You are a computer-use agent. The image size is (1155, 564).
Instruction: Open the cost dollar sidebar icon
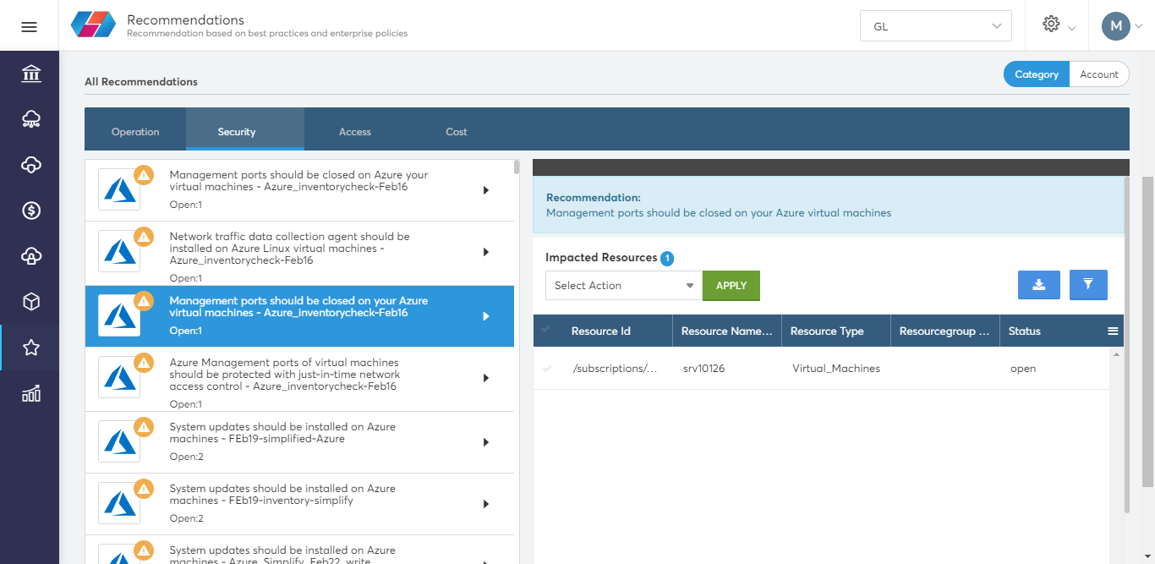pyautogui.click(x=31, y=211)
